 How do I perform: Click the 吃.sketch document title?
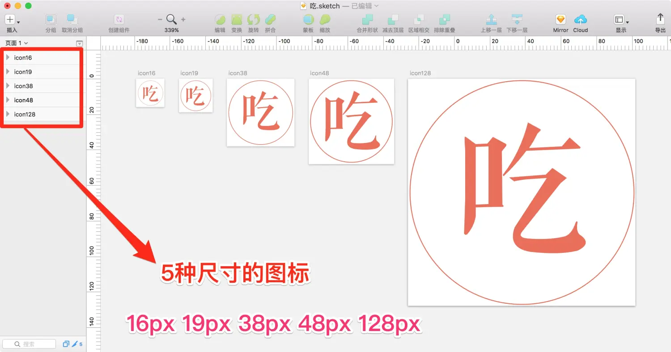pos(325,6)
